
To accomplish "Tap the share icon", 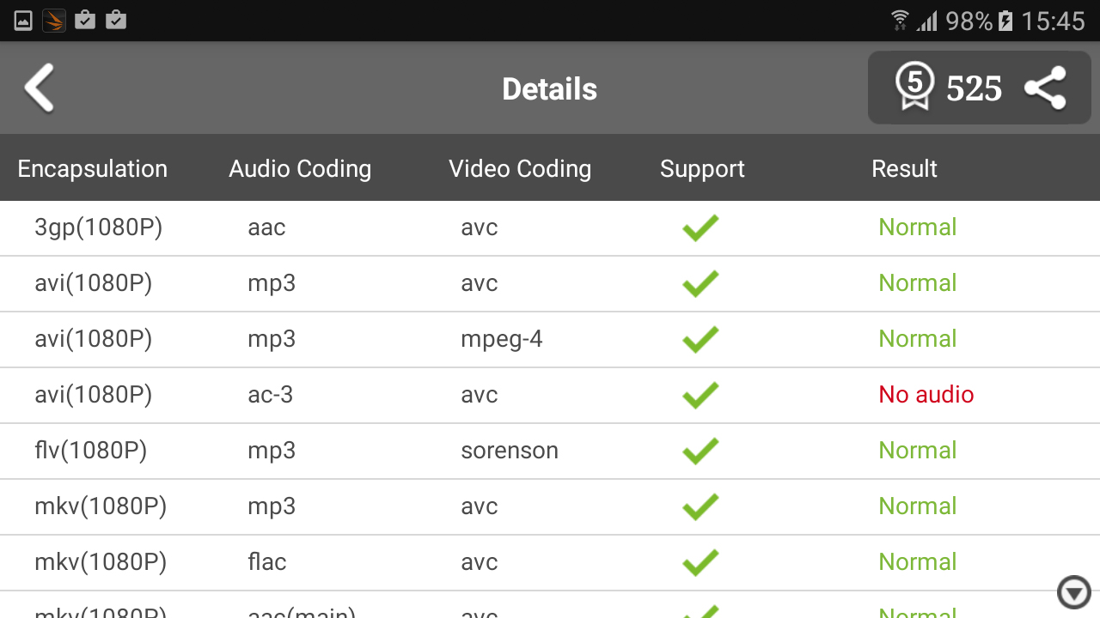I will tap(1045, 88).
